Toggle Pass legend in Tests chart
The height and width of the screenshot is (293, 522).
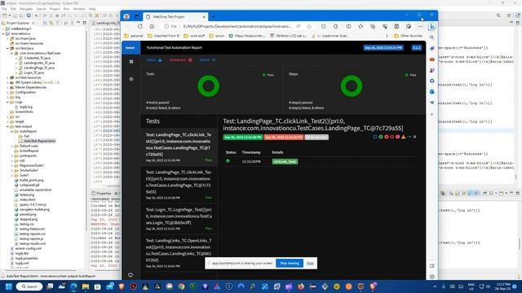coord(268,75)
